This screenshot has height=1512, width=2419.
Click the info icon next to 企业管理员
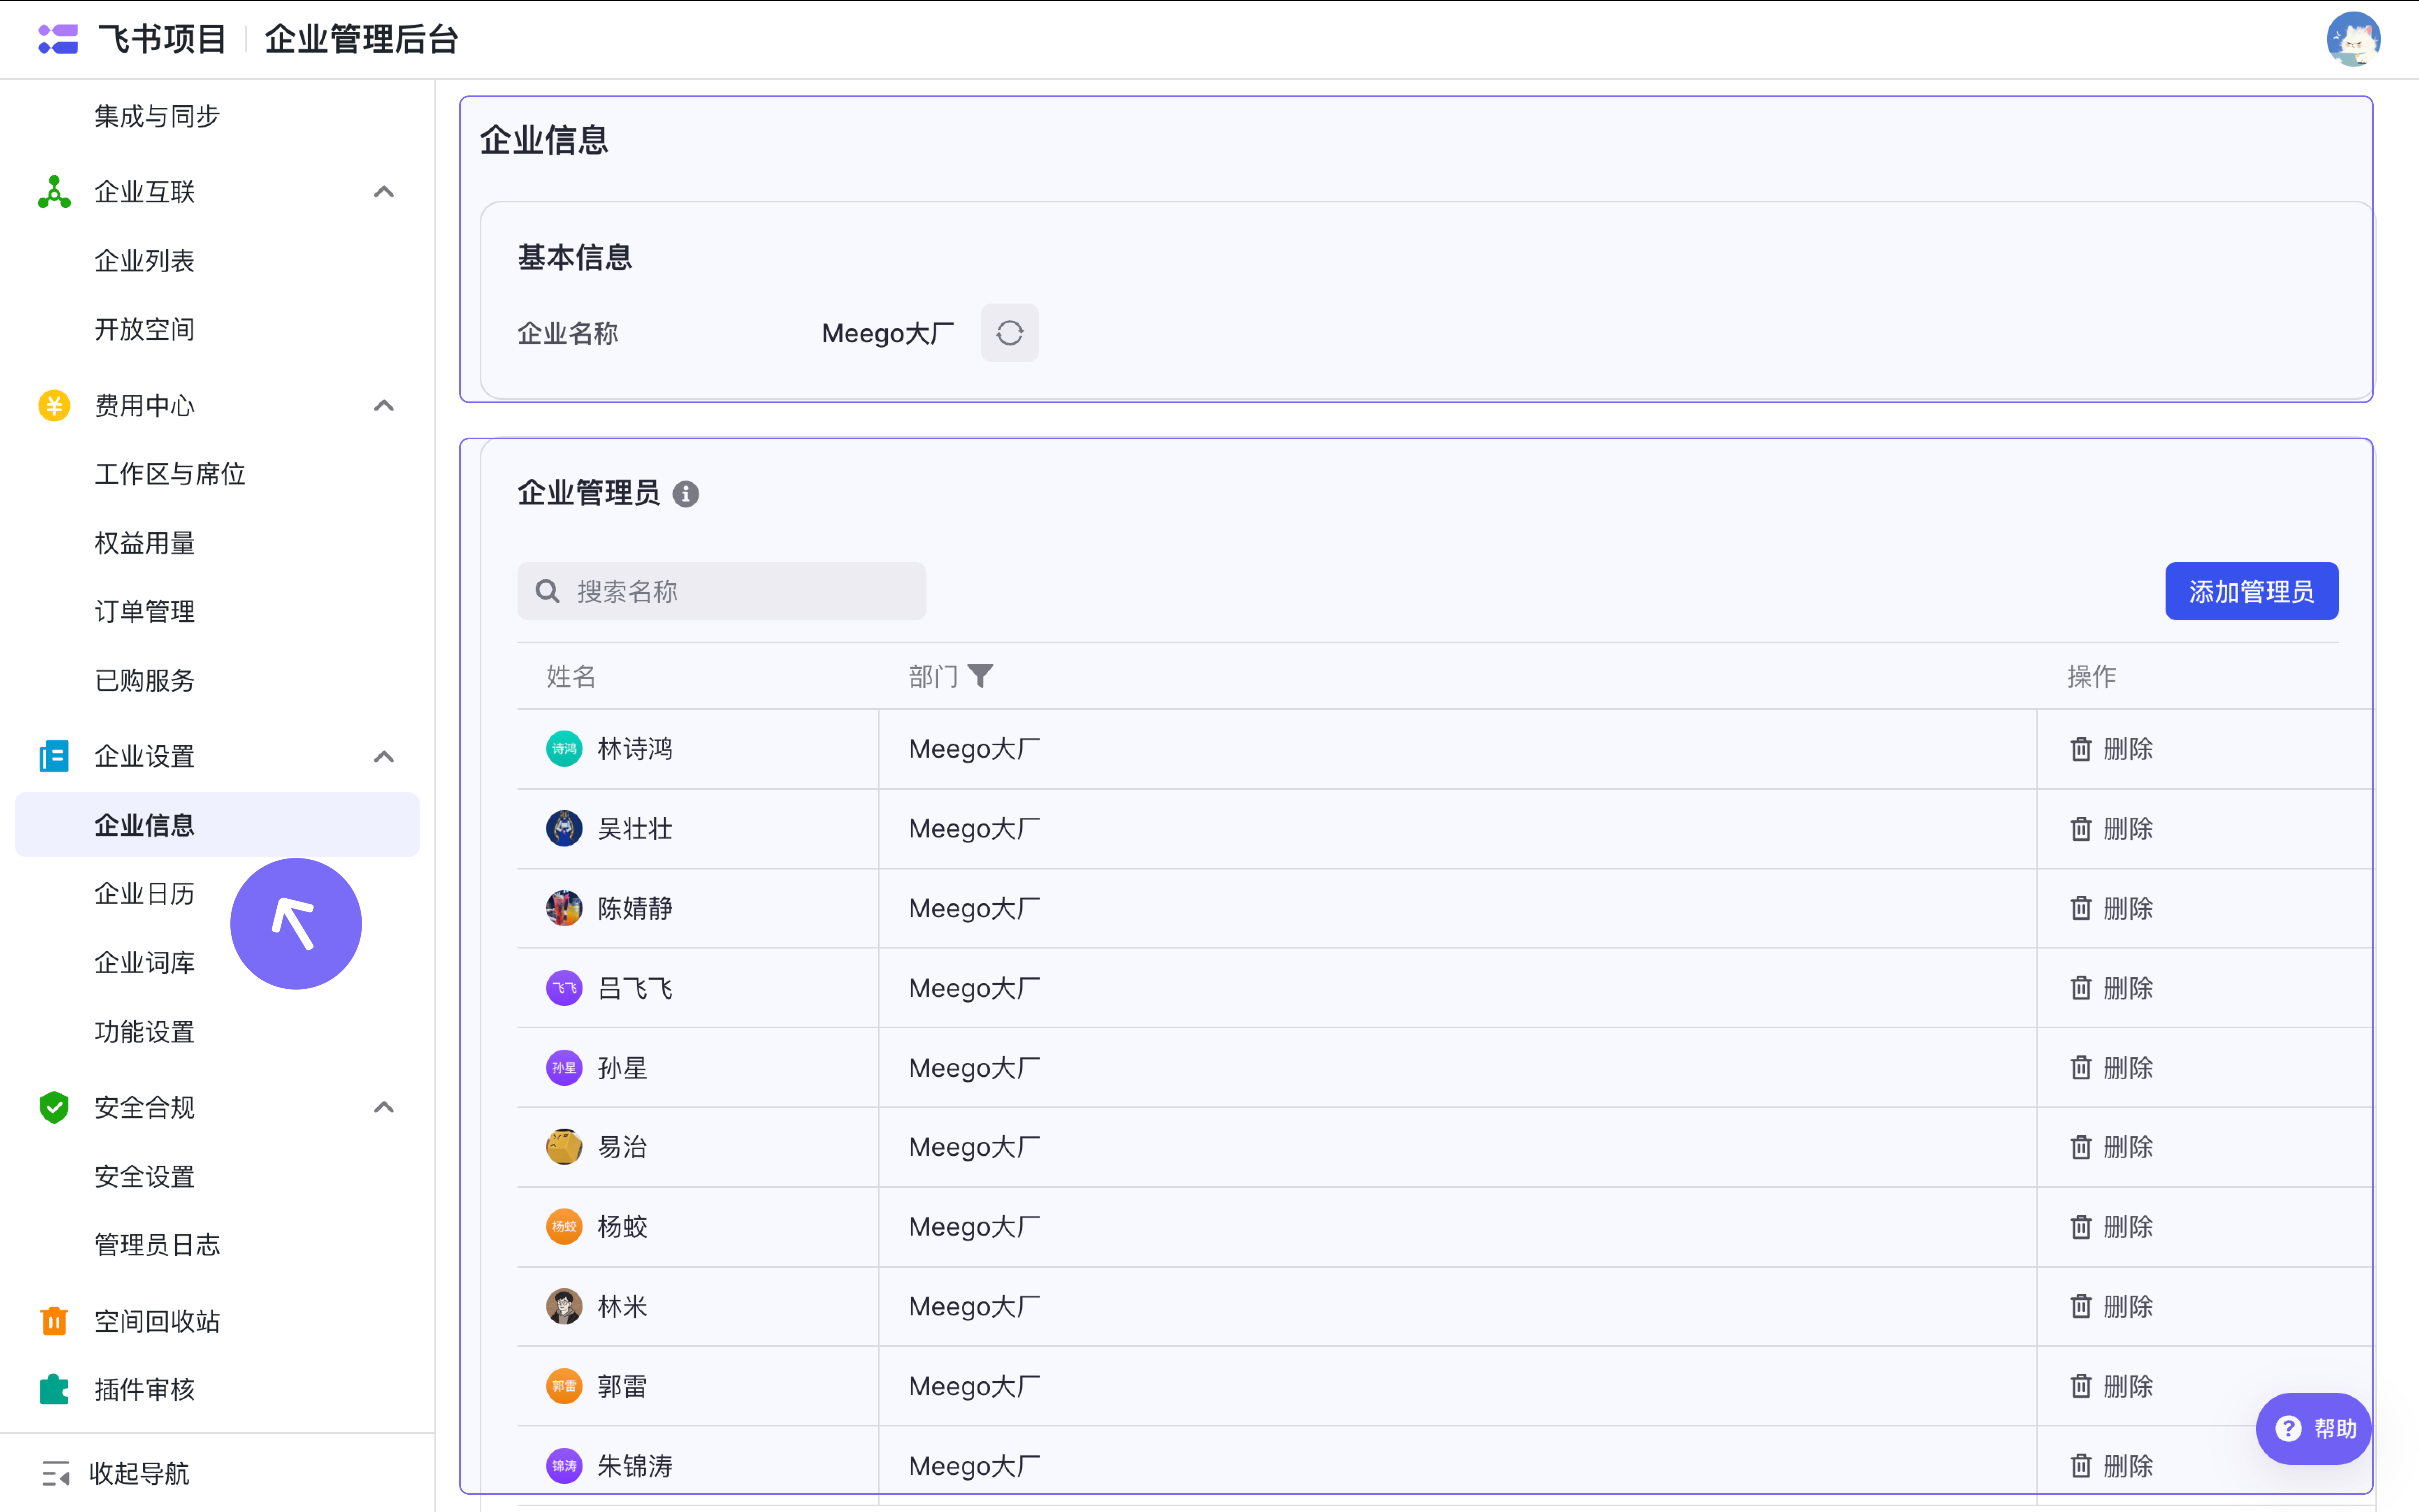click(x=685, y=493)
